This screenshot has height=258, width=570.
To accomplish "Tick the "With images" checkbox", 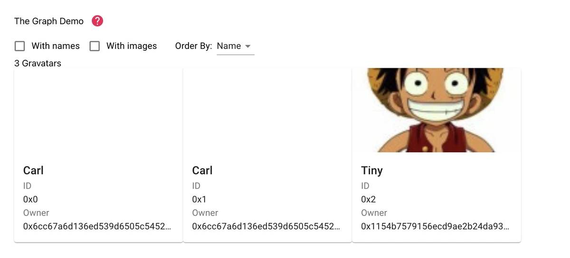I will (x=95, y=46).
